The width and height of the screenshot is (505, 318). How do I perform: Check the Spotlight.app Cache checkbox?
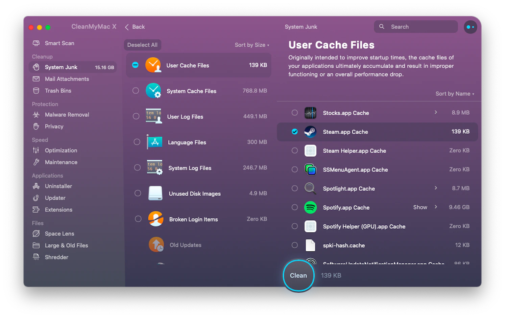295,188
